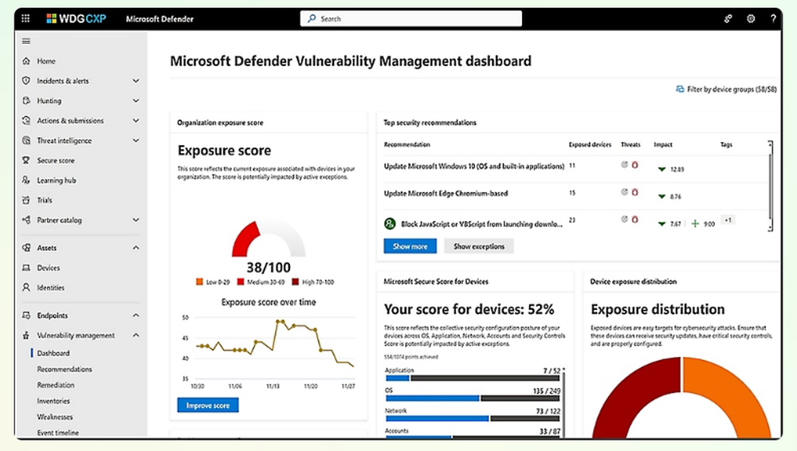Collapse the Vulnerability management chevron

click(x=135, y=335)
